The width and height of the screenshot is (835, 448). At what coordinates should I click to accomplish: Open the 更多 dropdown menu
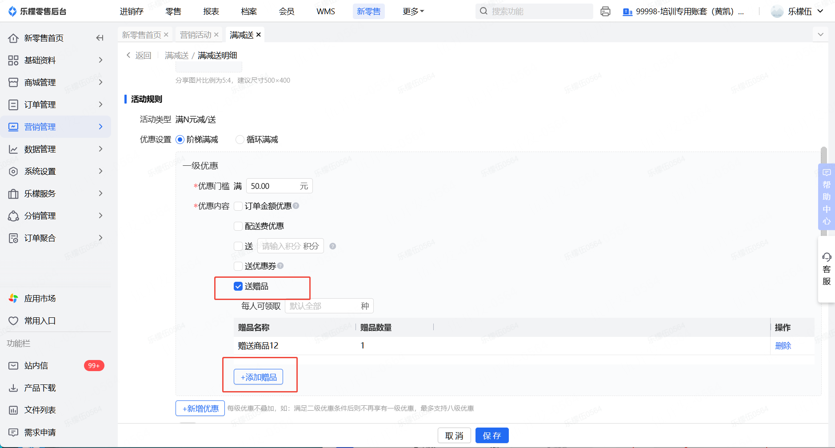(413, 12)
